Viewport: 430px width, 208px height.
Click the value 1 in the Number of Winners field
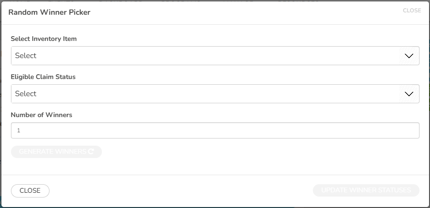point(19,131)
